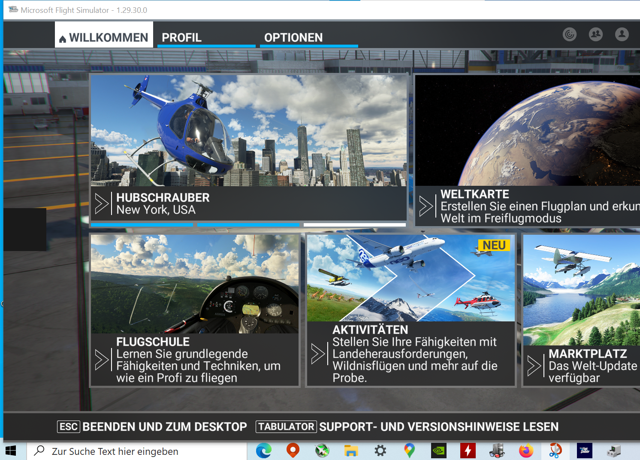Screen dimensions: 640x460
Task: Open the activity spiral icon at top right
Action: pos(570,34)
